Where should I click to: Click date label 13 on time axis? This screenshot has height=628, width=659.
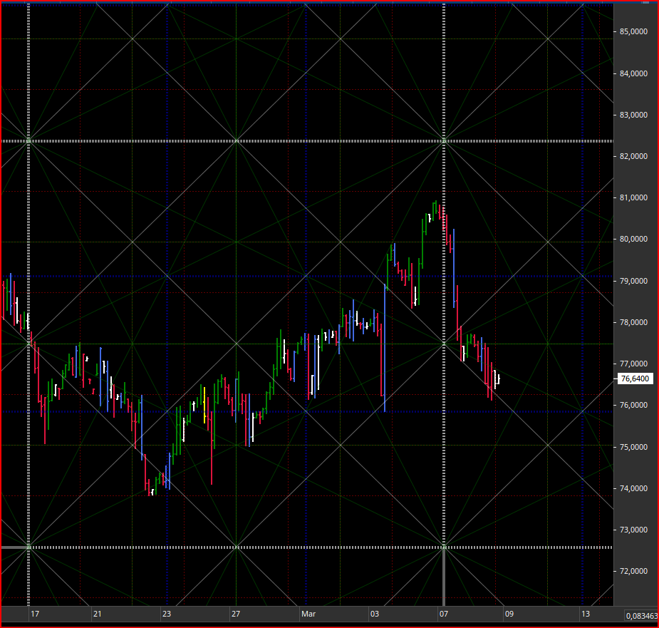click(586, 614)
